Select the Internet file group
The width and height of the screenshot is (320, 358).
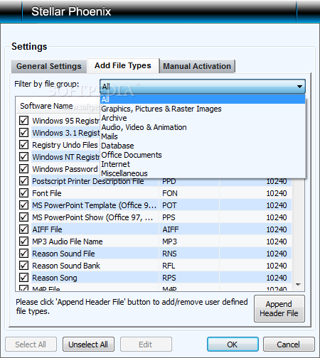point(203,164)
